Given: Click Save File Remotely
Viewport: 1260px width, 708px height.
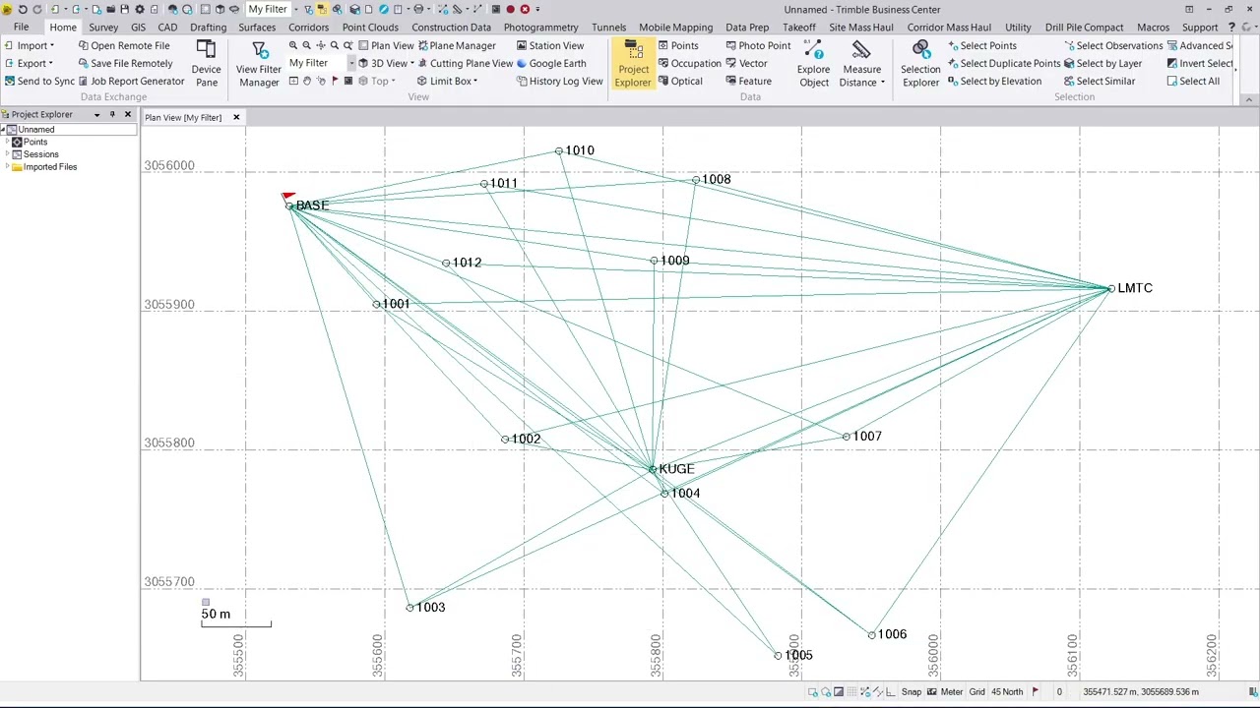Looking at the screenshot, I should (x=125, y=63).
